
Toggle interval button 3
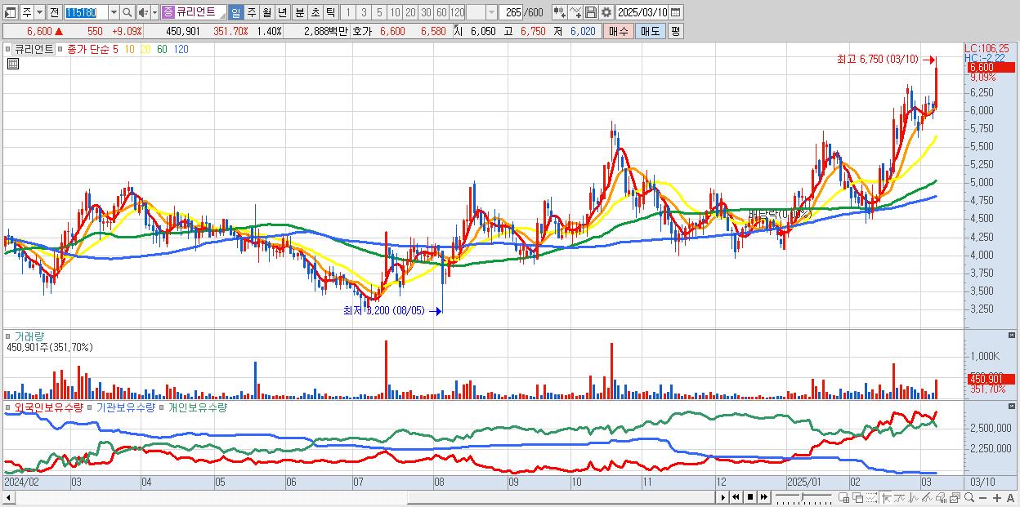coord(364,12)
